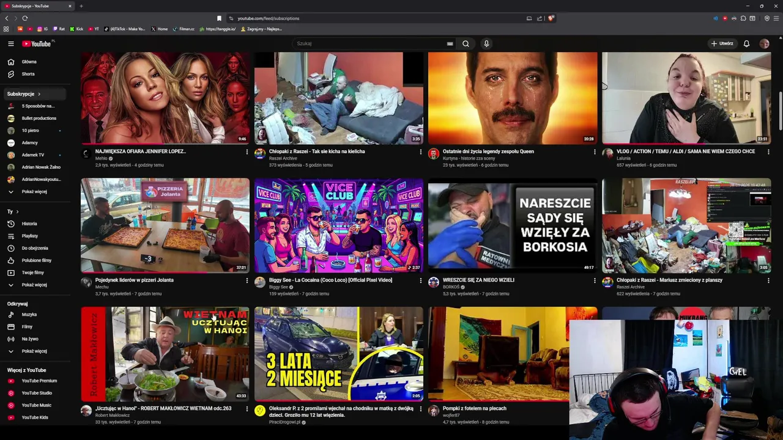Click the Utwórz create button
Screen dimensions: 783x440
pos(722,43)
